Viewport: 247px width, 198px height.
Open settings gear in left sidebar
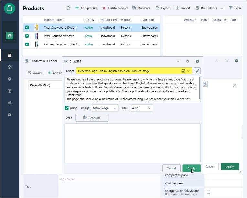point(10,114)
